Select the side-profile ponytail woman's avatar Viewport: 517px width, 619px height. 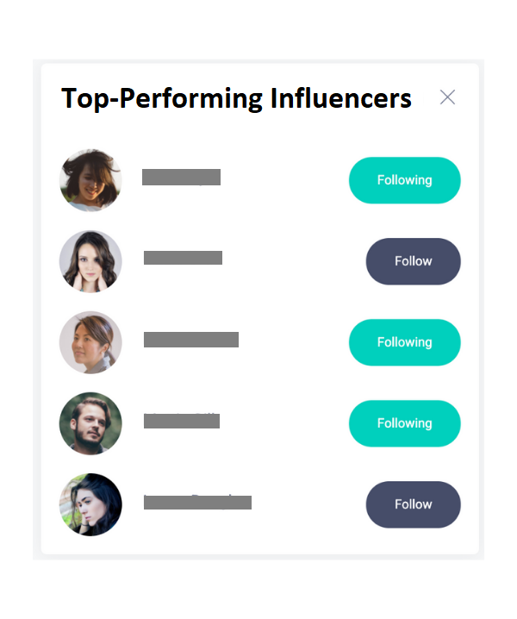pos(90,342)
